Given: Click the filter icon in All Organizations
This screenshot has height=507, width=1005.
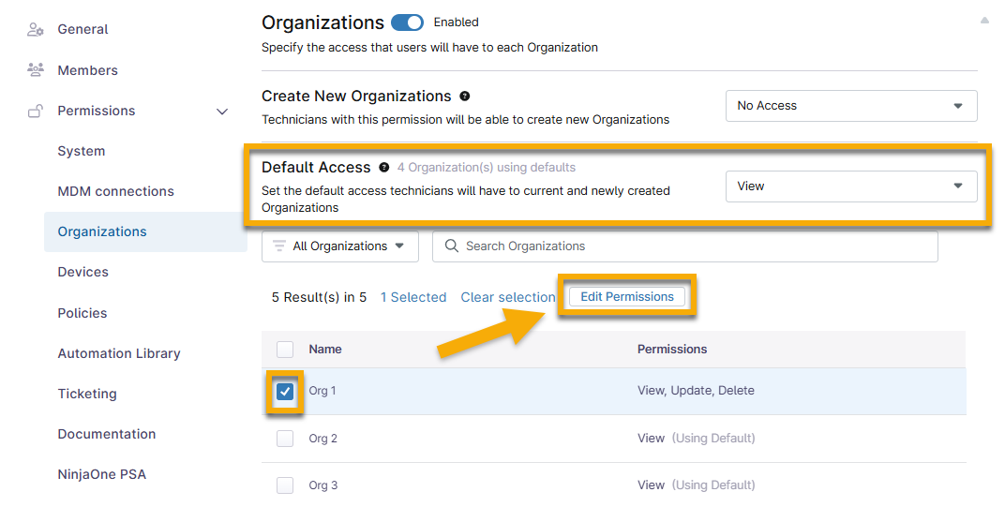Looking at the screenshot, I should [279, 246].
